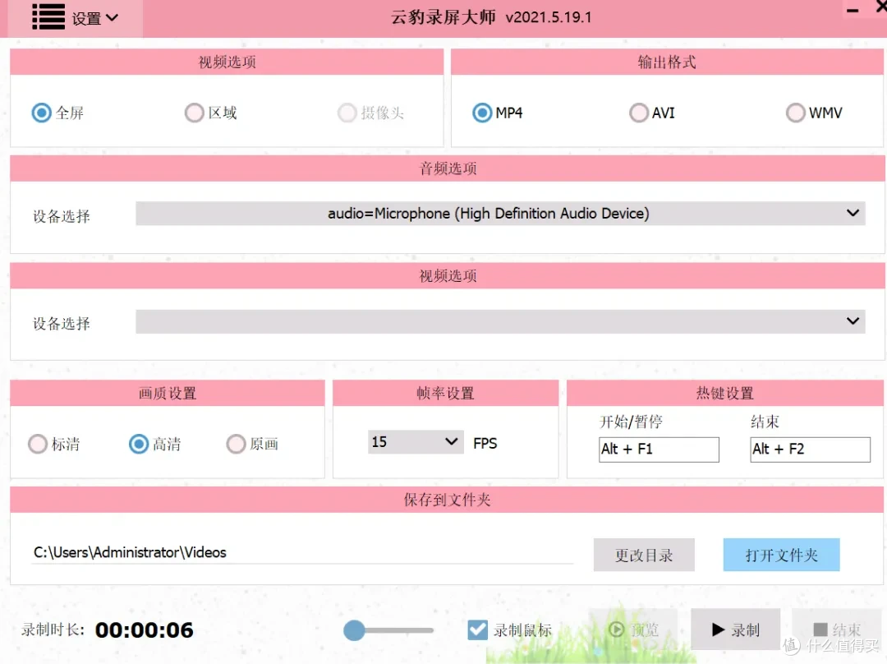Screen dimensions: 887x664
Task: Click 打开文件夹 open folder button
Action: coord(781,555)
